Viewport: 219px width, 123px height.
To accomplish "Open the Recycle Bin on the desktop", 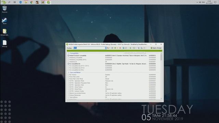I will 4,9.
